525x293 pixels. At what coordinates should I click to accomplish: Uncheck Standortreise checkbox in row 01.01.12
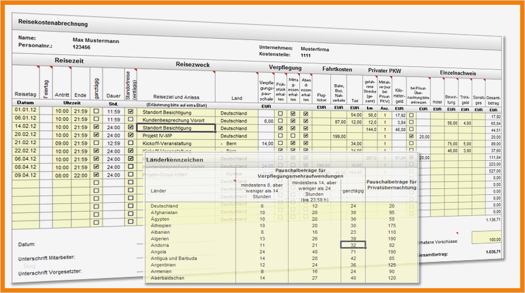(131, 111)
